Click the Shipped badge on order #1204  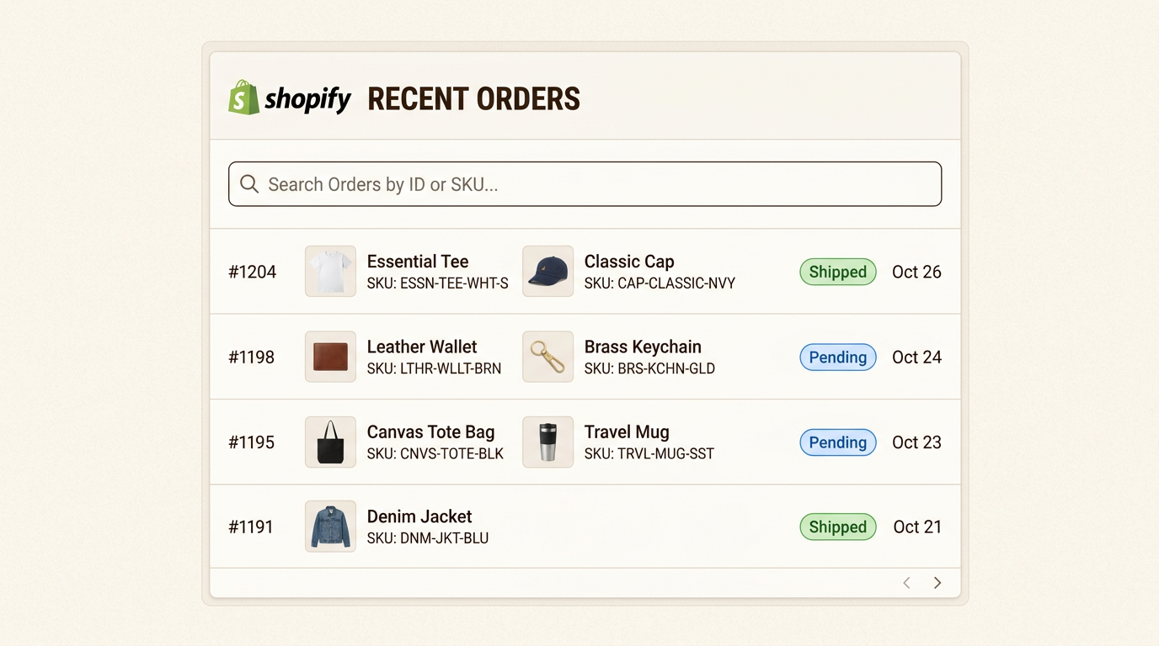click(837, 272)
